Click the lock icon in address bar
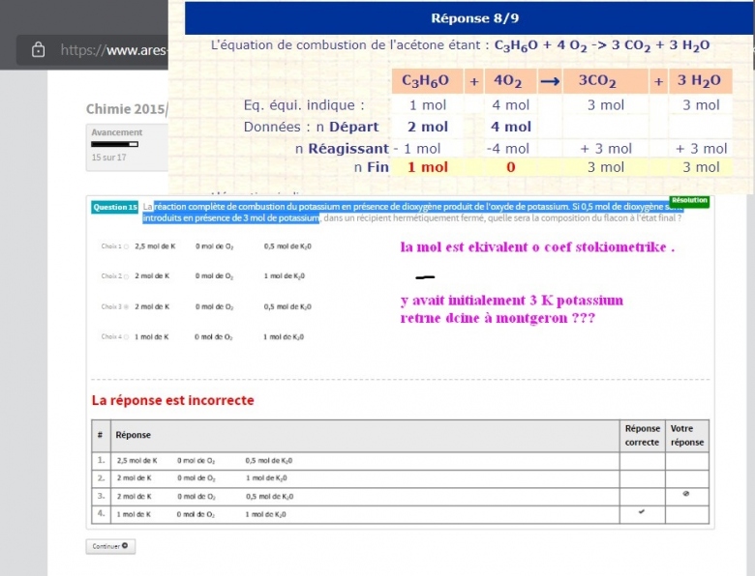The height and width of the screenshot is (576, 755). (x=39, y=50)
